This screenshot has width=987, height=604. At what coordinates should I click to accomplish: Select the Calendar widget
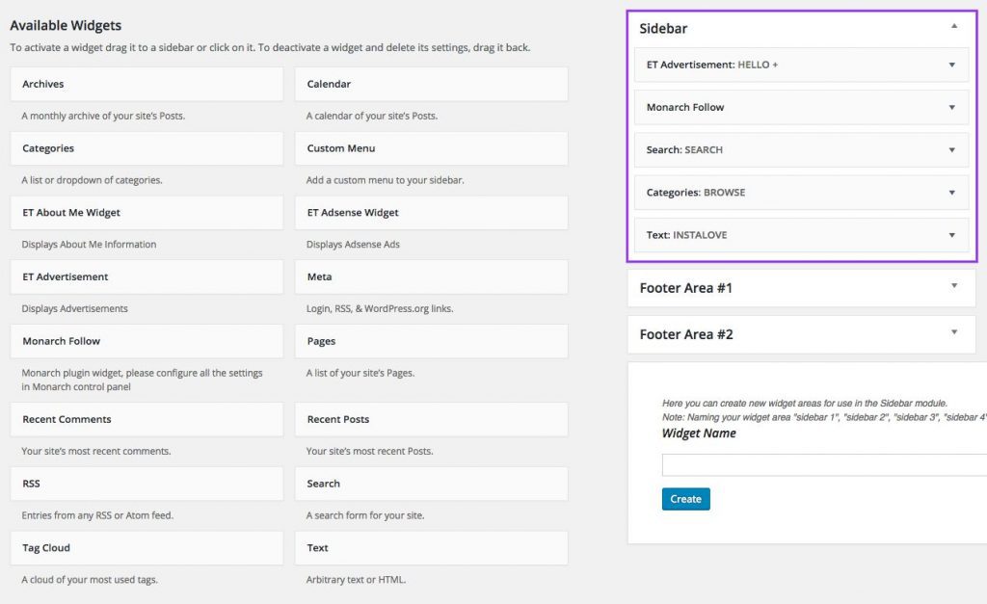click(x=431, y=84)
